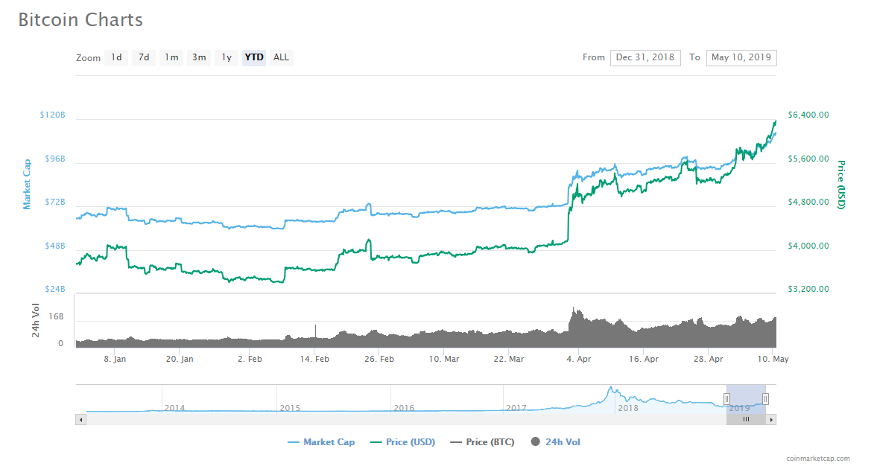Viewport: 874px width, 469px height.
Task: Click the scrollbar right arrow
Action: (x=771, y=420)
